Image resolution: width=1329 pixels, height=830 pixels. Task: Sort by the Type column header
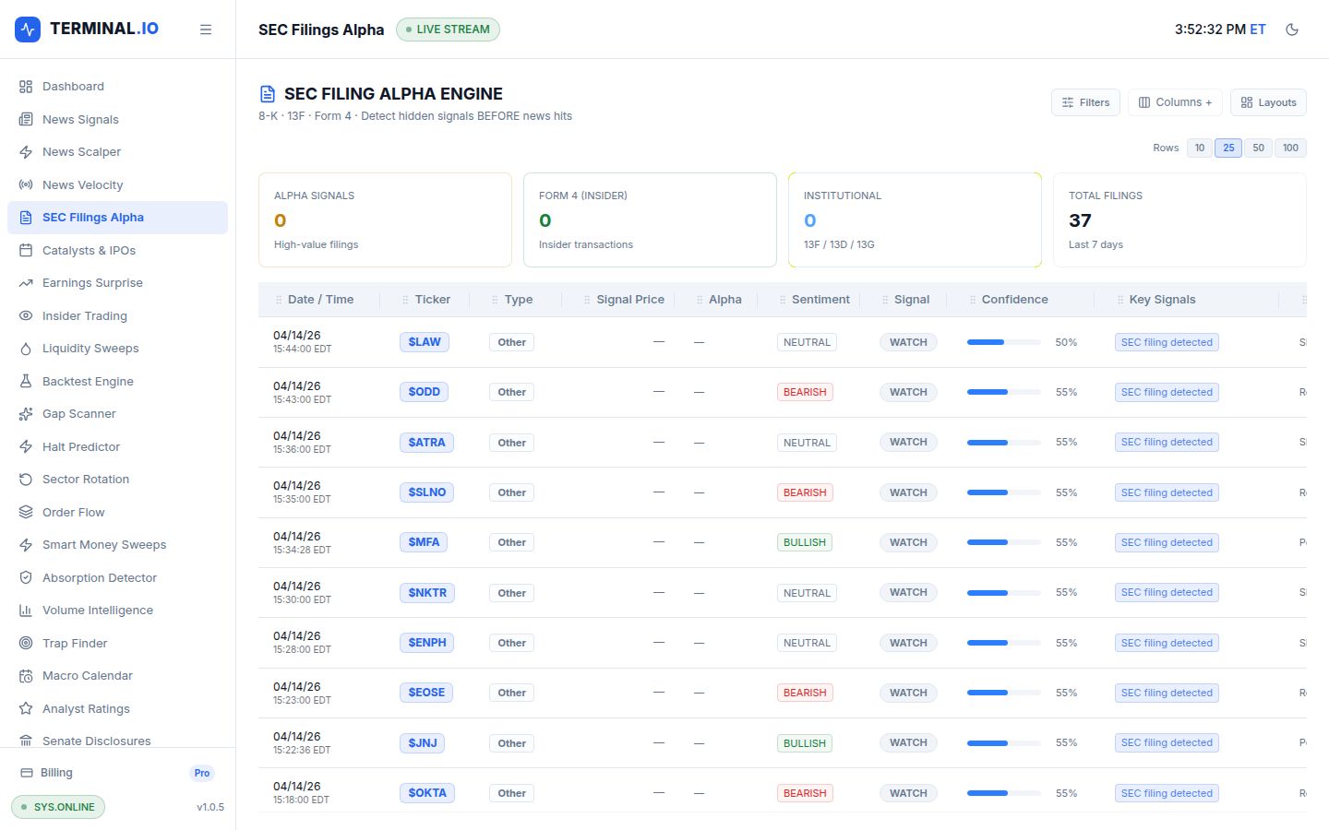pyautogui.click(x=518, y=300)
